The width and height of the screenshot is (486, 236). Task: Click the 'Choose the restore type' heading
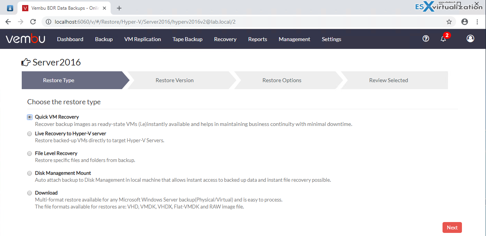64,102
